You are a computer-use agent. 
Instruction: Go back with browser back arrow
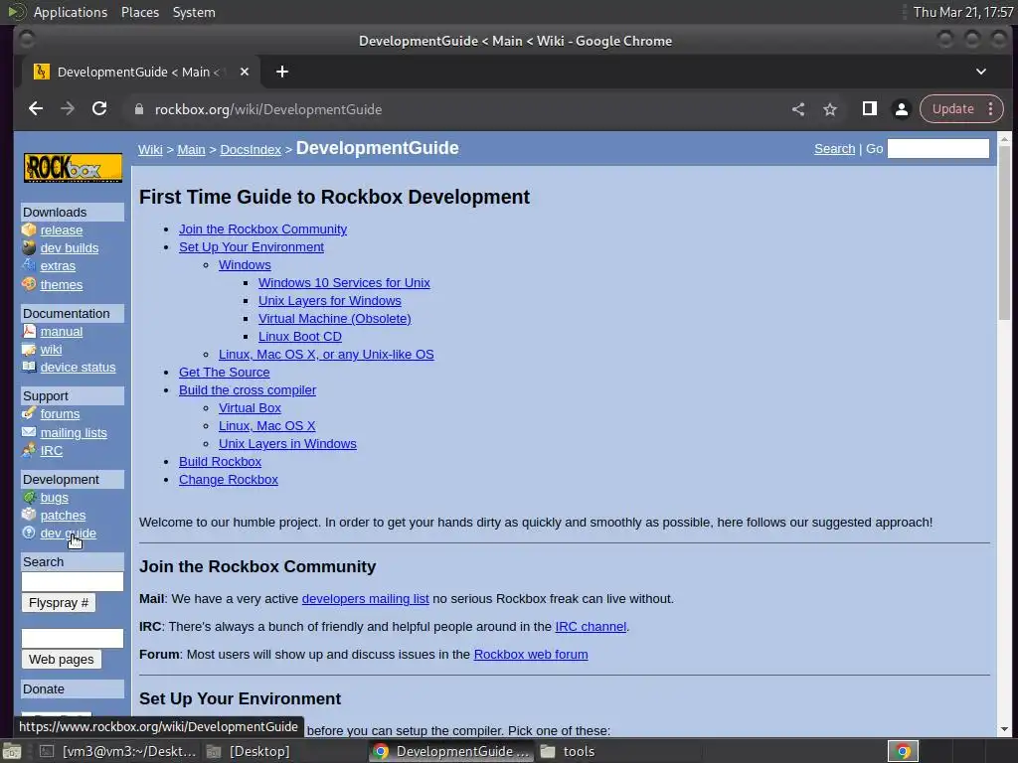tap(36, 109)
